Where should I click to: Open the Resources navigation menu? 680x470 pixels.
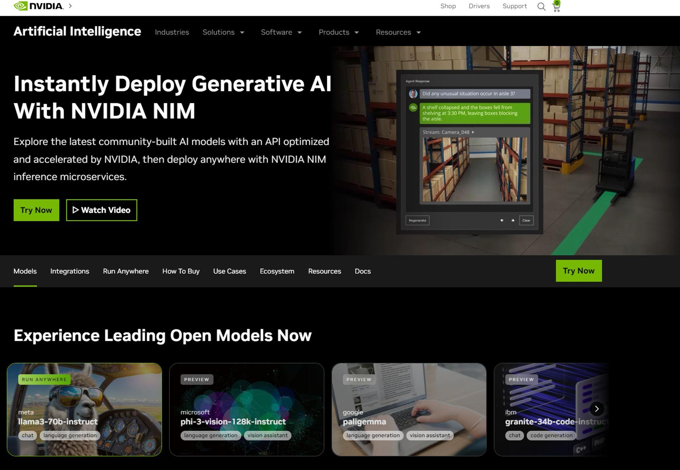point(398,32)
